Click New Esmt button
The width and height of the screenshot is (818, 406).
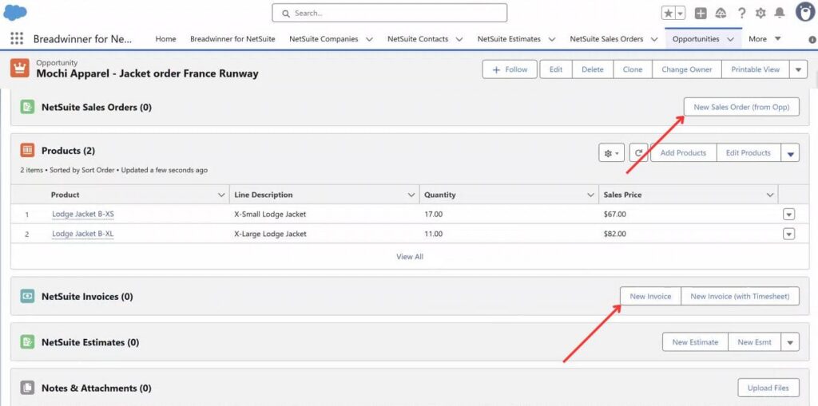click(754, 342)
